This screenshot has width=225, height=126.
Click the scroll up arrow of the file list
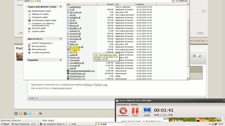[x=188, y=4]
